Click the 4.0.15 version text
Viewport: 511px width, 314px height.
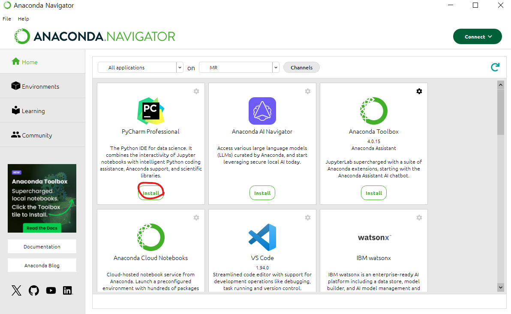point(374,141)
